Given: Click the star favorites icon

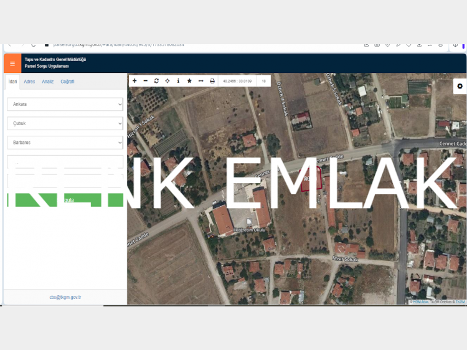Looking at the screenshot, I should point(189,81).
